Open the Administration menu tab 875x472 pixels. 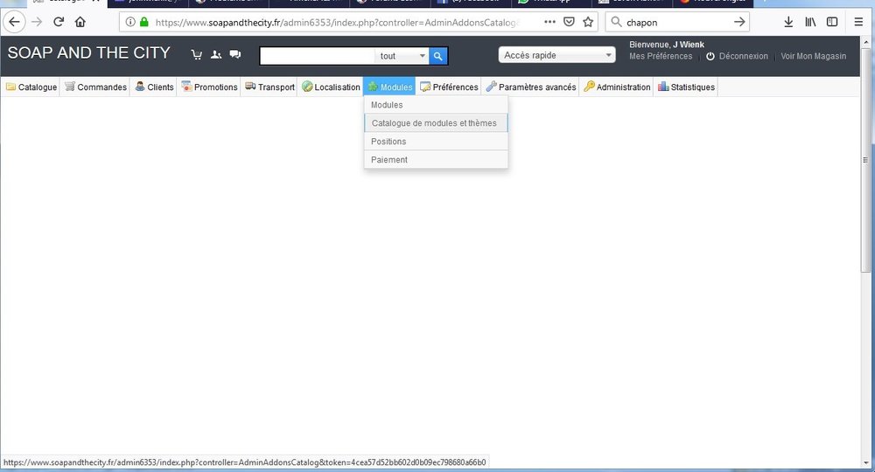point(617,87)
